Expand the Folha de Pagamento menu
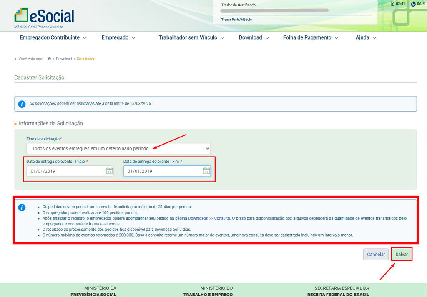 click(311, 37)
